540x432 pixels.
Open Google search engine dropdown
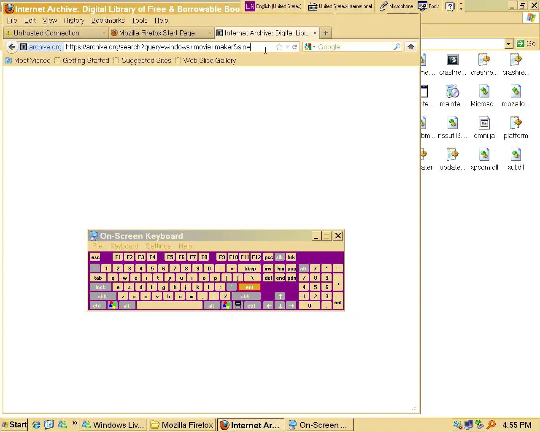click(314, 47)
